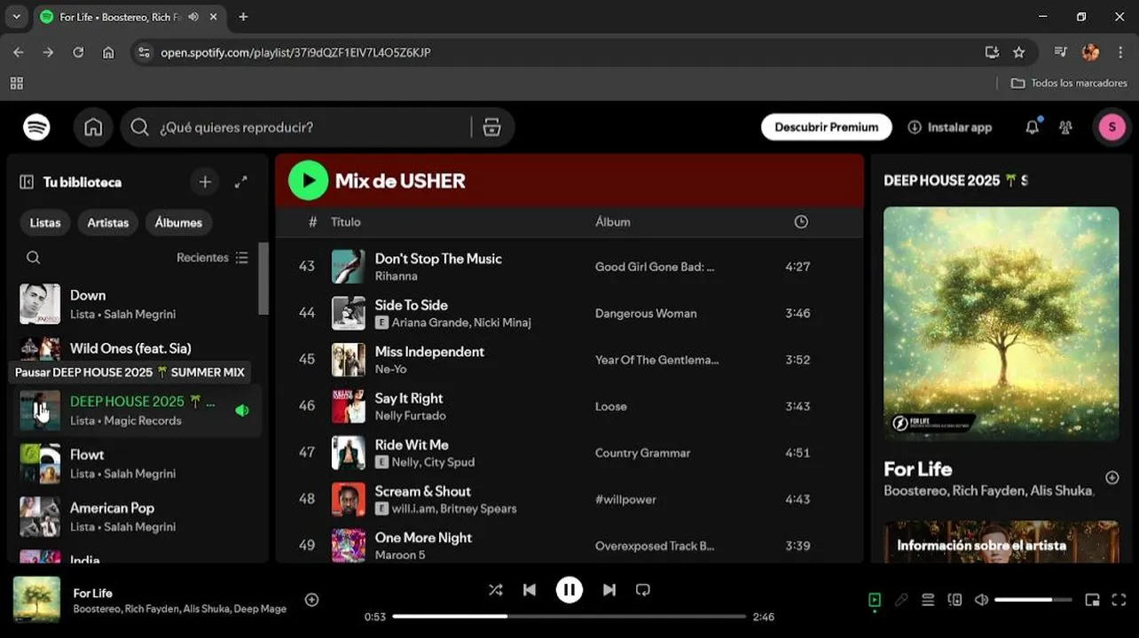Seek within the song progress bar
Viewport: 1139px width, 638px height.
569,616
